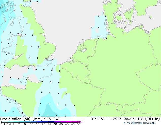Click the 10–15 mm legend color swatch
Image resolution: width=161 pixels, height=125 pixels.
pos(34,122)
